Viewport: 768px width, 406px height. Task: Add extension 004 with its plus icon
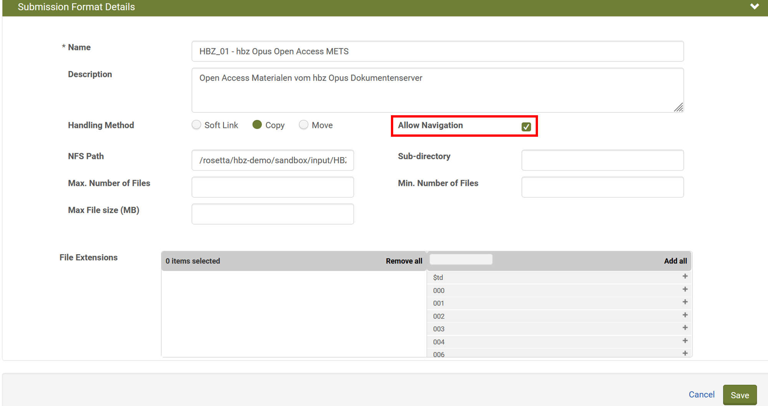pyautogui.click(x=685, y=341)
